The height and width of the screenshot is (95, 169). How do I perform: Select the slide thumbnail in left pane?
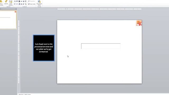(x=8, y=20)
